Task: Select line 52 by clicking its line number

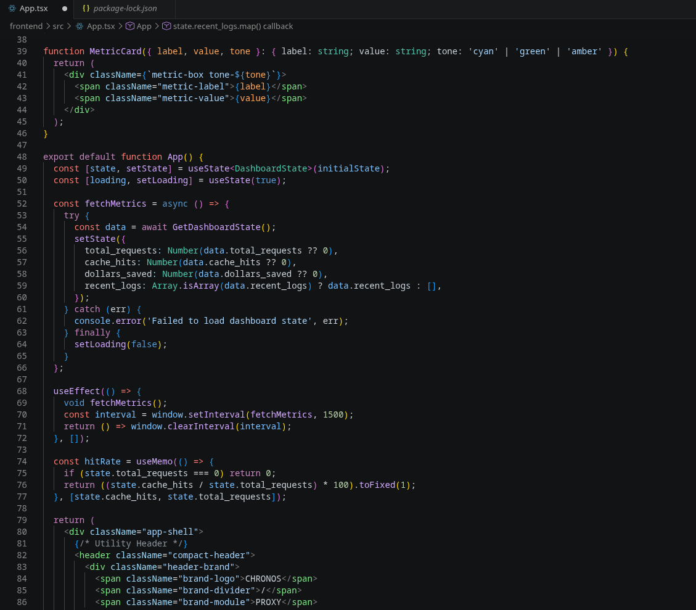Action: [22, 204]
